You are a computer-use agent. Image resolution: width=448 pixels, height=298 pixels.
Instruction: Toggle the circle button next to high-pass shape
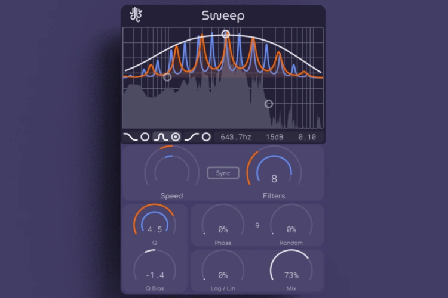pos(206,137)
